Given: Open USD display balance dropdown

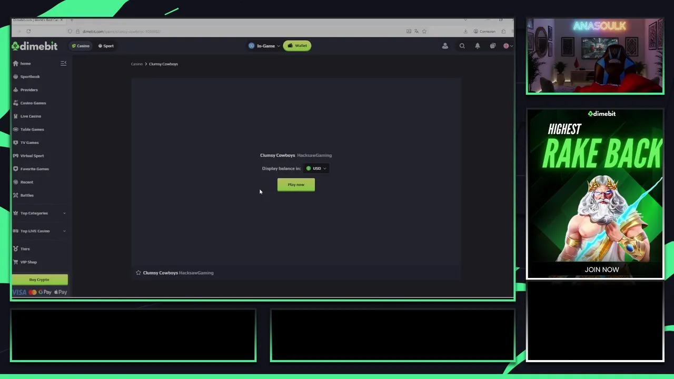Looking at the screenshot, I should tap(316, 168).
